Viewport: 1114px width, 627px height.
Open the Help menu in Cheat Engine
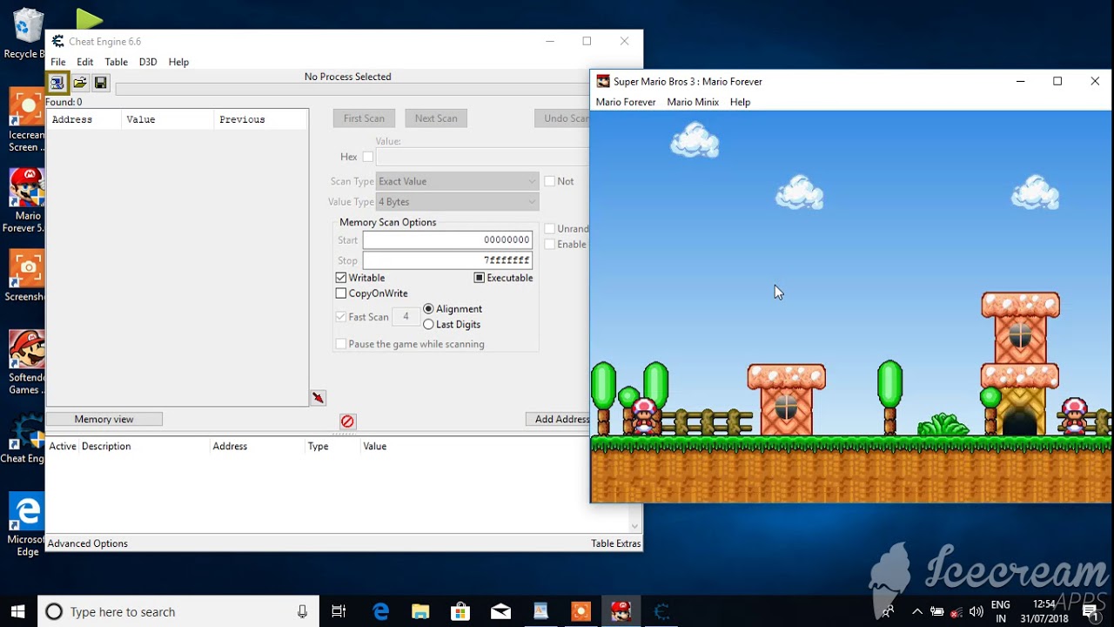point(178,62)
